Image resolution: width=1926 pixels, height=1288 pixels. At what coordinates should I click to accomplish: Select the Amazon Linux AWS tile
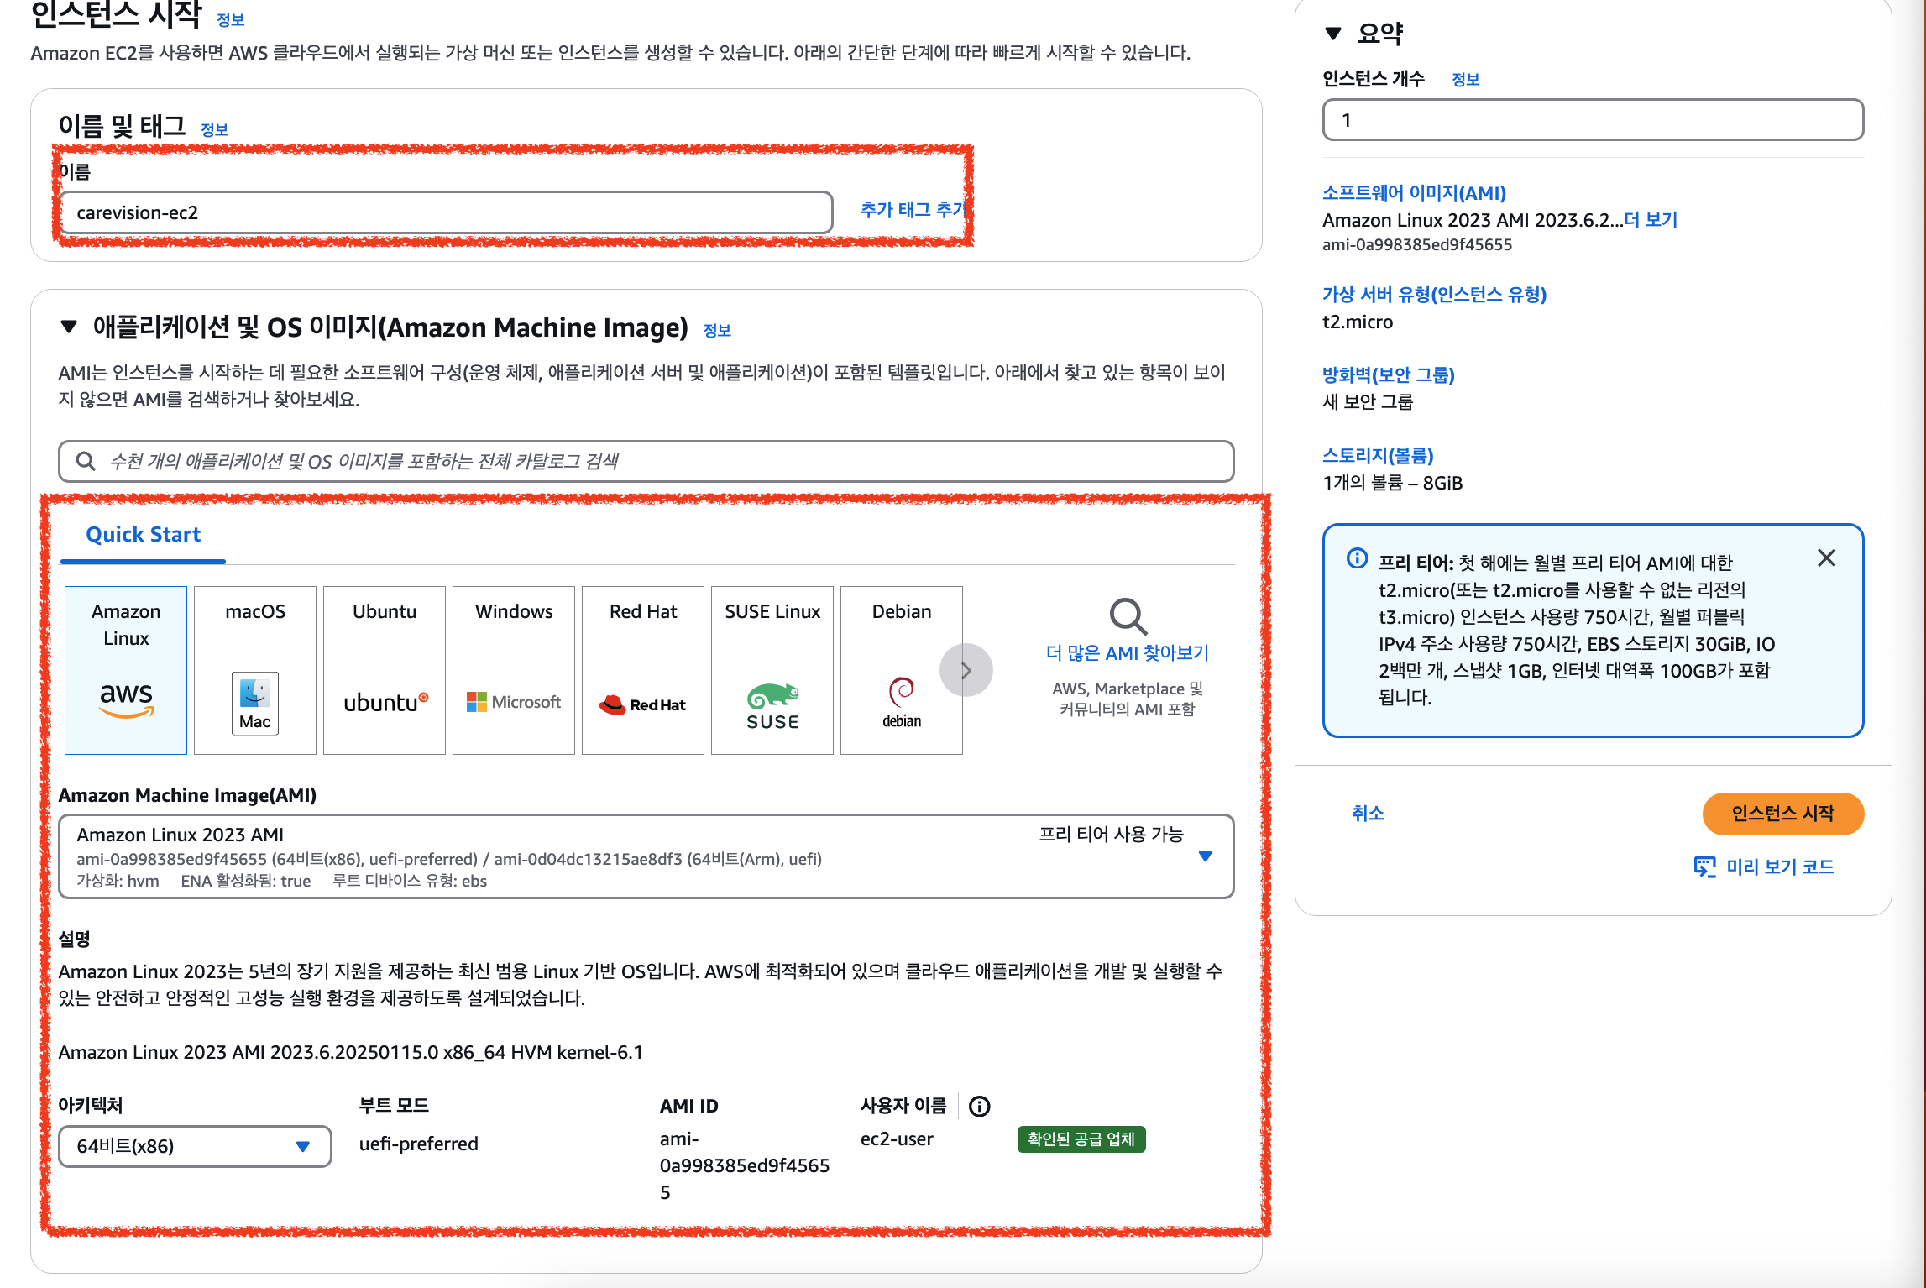coord(126,669)
